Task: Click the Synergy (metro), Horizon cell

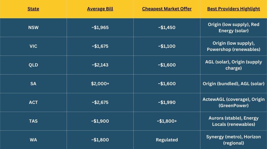Action: click(234, 140)
